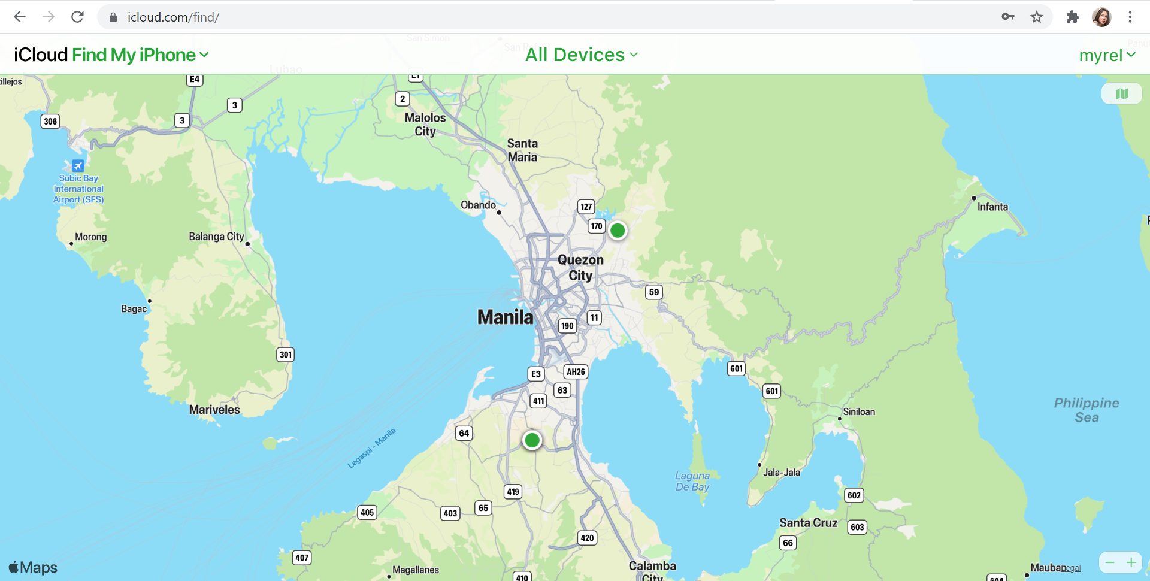The height and width of the screenshot is (581, 1150).
Task: Expand the All Devices dropdown
Action: coord(581,55)
